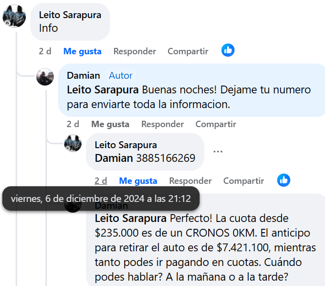Toggle Me gusta on the phone number reply

(138, 181)
